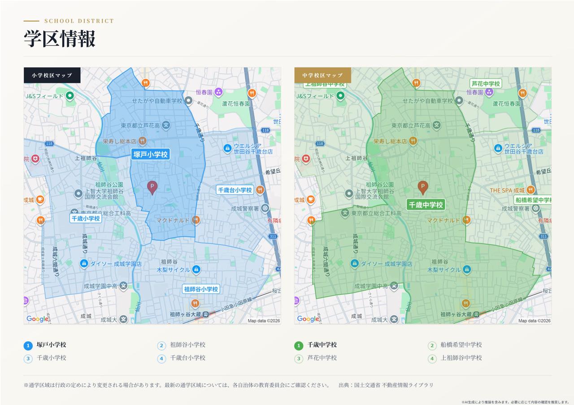The image size is (574, 405).
Task: Click the 学区情報 page heading
Action: [60, 39]
